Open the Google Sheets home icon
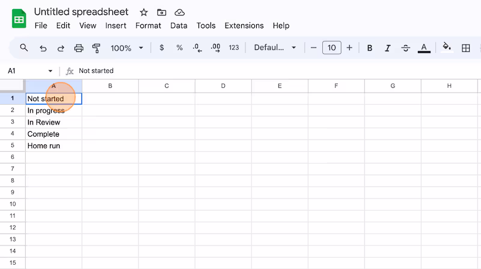Image resolution: width=481 pixels, height=269 pixels. (19, 19)
